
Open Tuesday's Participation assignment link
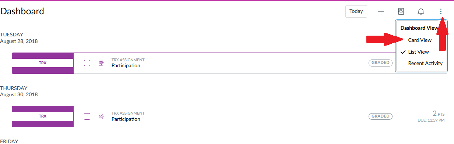click(126, 66)
